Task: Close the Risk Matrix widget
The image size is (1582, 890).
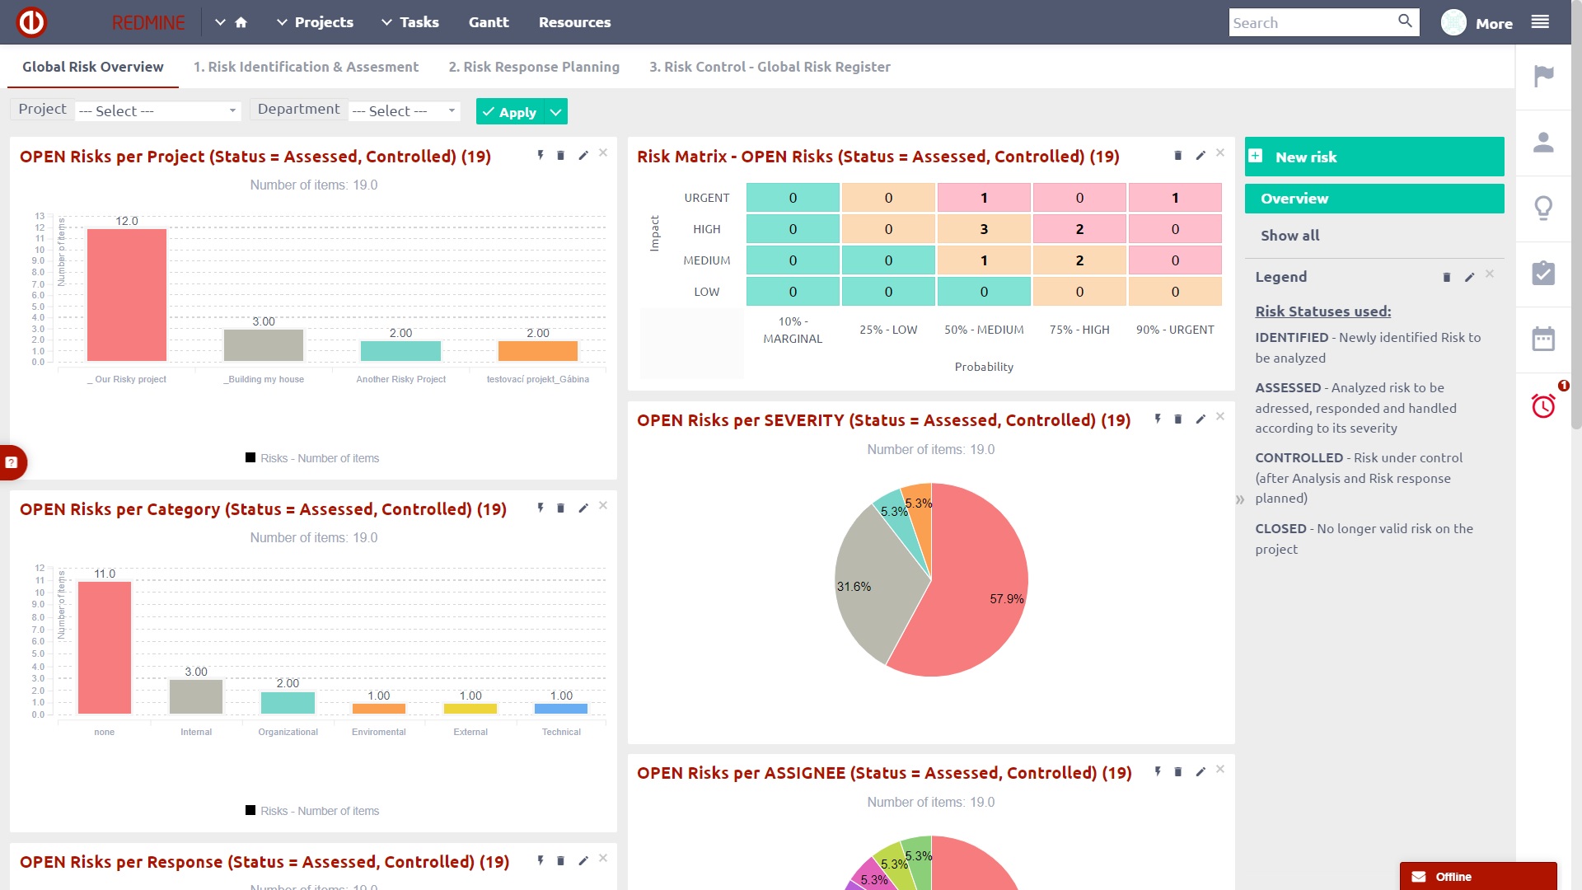Action: click(1220, 153)
